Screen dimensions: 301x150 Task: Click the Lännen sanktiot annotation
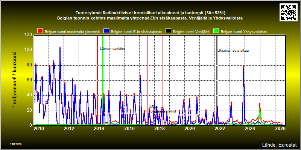tap(112, 49)
